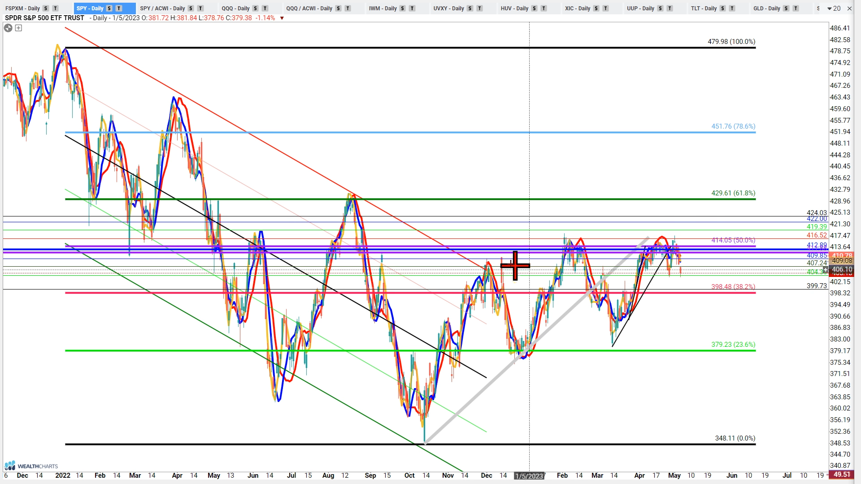Click the 406.10 current price tag

pos(842,270)
